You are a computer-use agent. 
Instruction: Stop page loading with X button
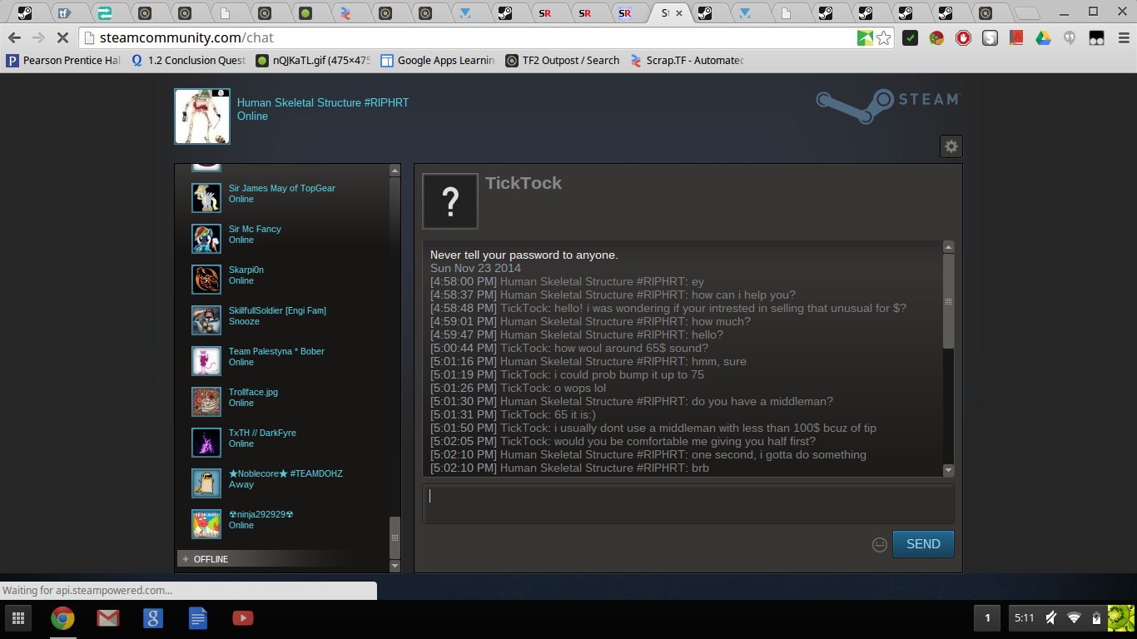(63, 38)
